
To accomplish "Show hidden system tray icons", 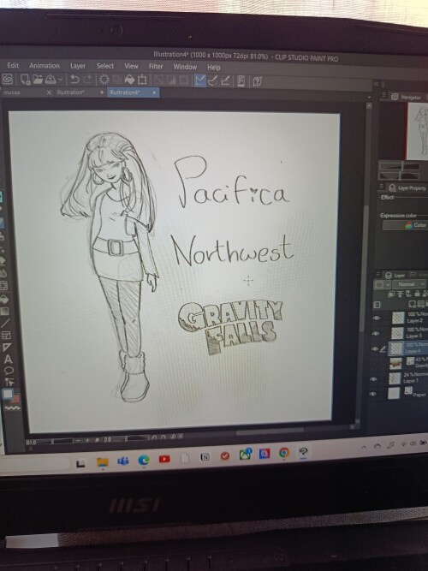I will (364, 447).
